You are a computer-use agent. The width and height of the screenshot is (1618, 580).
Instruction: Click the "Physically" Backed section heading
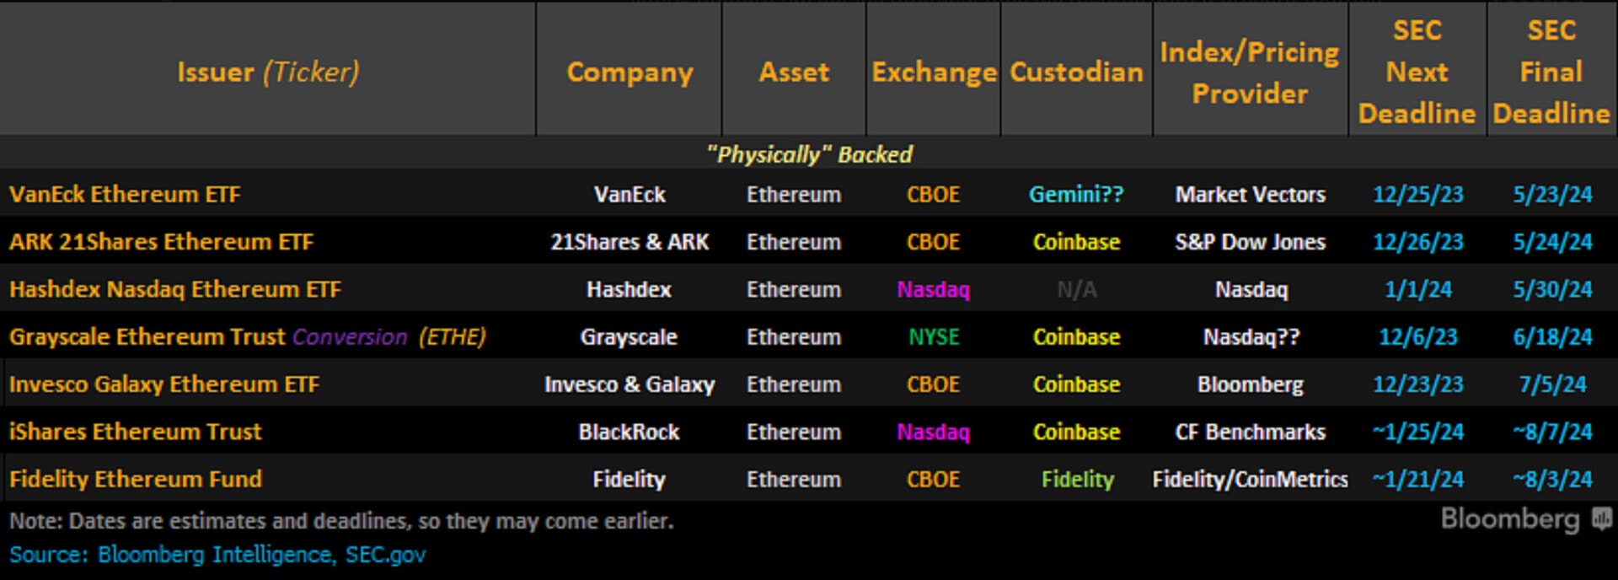[x=809, y=154]
